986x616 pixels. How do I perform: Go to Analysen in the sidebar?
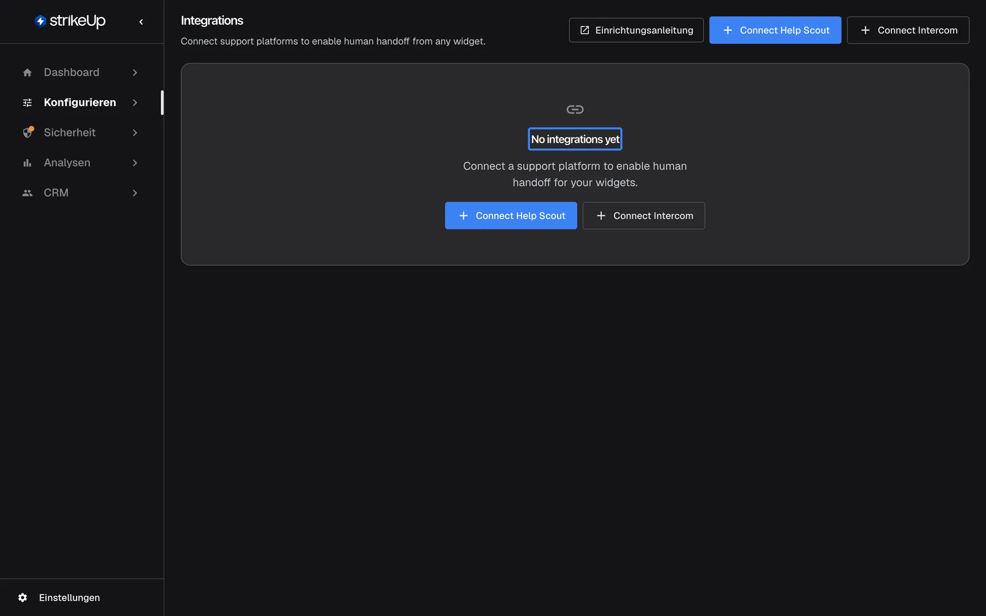(81, 163)
